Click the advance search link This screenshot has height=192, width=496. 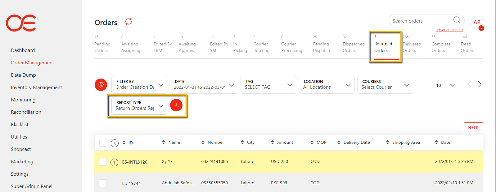(449, 30)
